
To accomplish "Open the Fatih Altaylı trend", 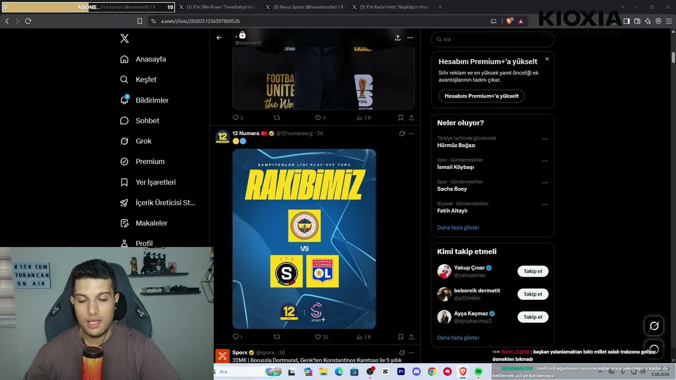I will click(453, 211).
